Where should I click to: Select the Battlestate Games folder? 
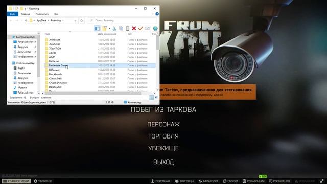[100, 65]
